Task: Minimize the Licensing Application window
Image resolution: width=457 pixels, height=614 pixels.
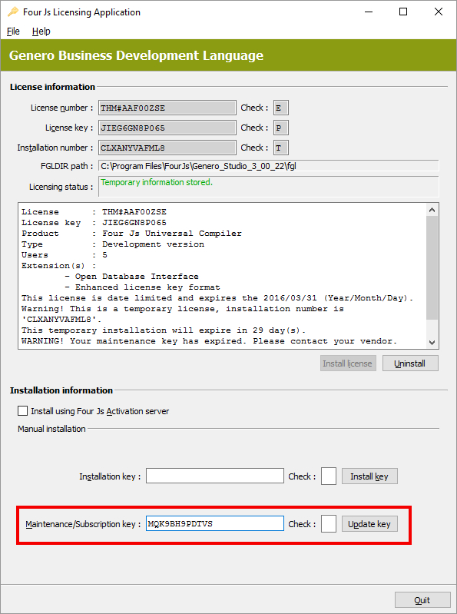Action: coord(369,12)
